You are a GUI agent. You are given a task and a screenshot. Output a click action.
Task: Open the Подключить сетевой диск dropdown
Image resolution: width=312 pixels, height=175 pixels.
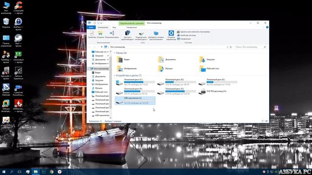coord(141,35)
